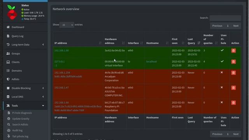
Task: Click the Query Log document icon
Action: pyautogui.click(x=8, y=36)
